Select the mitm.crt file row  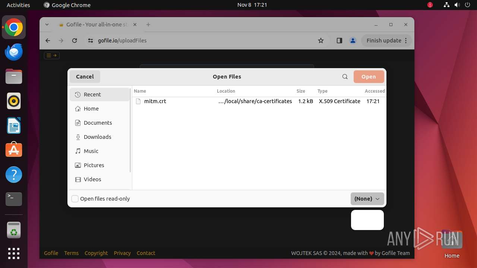click(259, 101)
